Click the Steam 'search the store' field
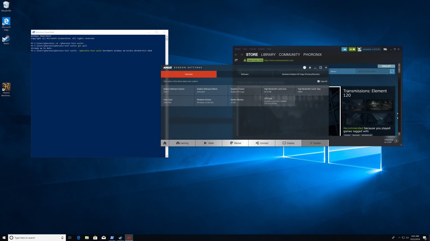 pyautogui.click(x=373, y=71)
